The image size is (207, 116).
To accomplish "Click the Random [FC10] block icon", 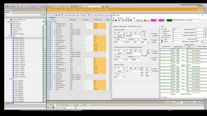I will tap(11, 30).
